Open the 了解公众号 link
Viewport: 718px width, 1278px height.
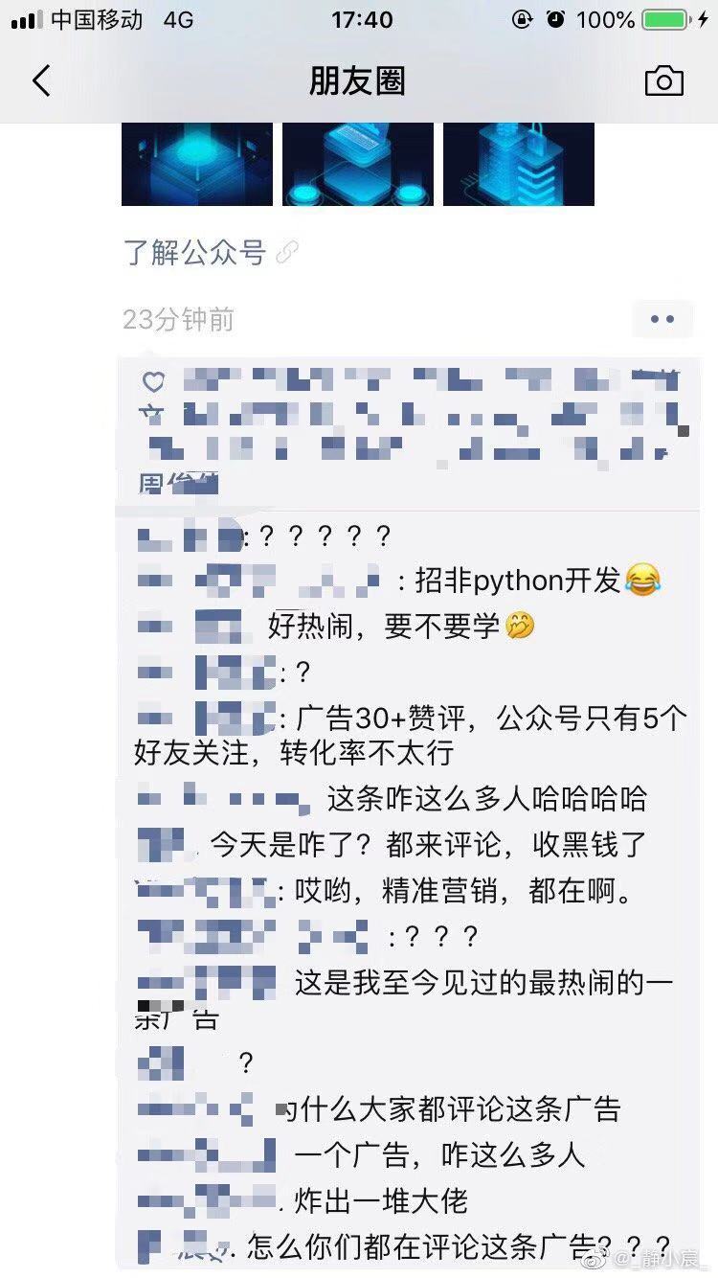(x=194, y=253)
